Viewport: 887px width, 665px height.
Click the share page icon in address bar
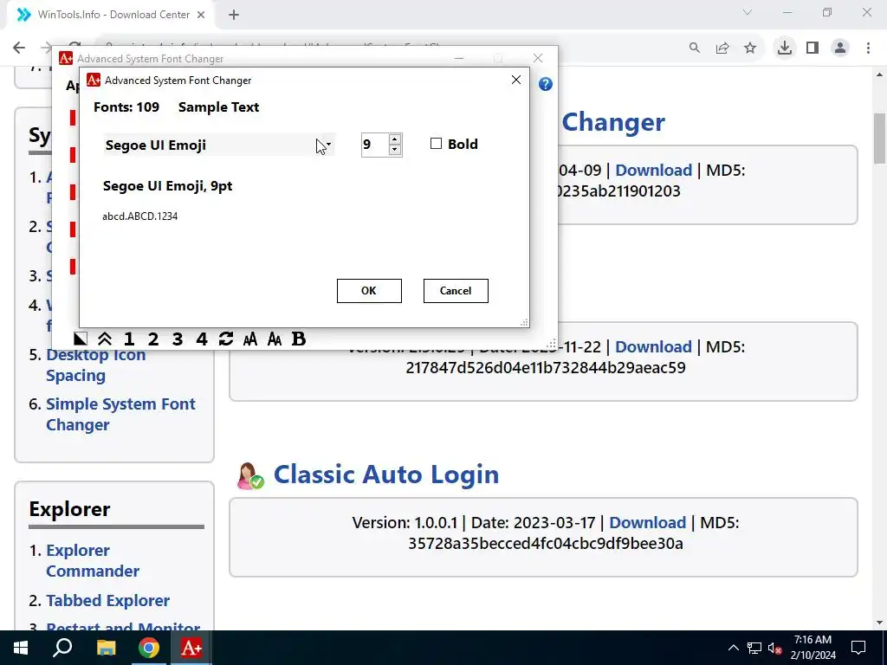[x=722, y=48]
